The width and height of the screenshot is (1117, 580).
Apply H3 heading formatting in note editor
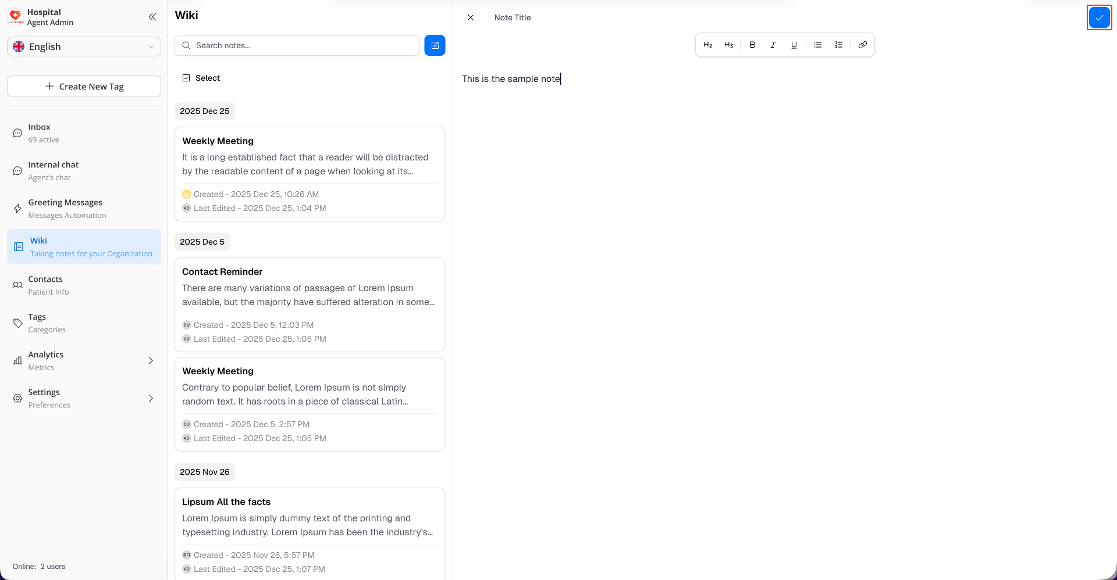pos(728,45)
